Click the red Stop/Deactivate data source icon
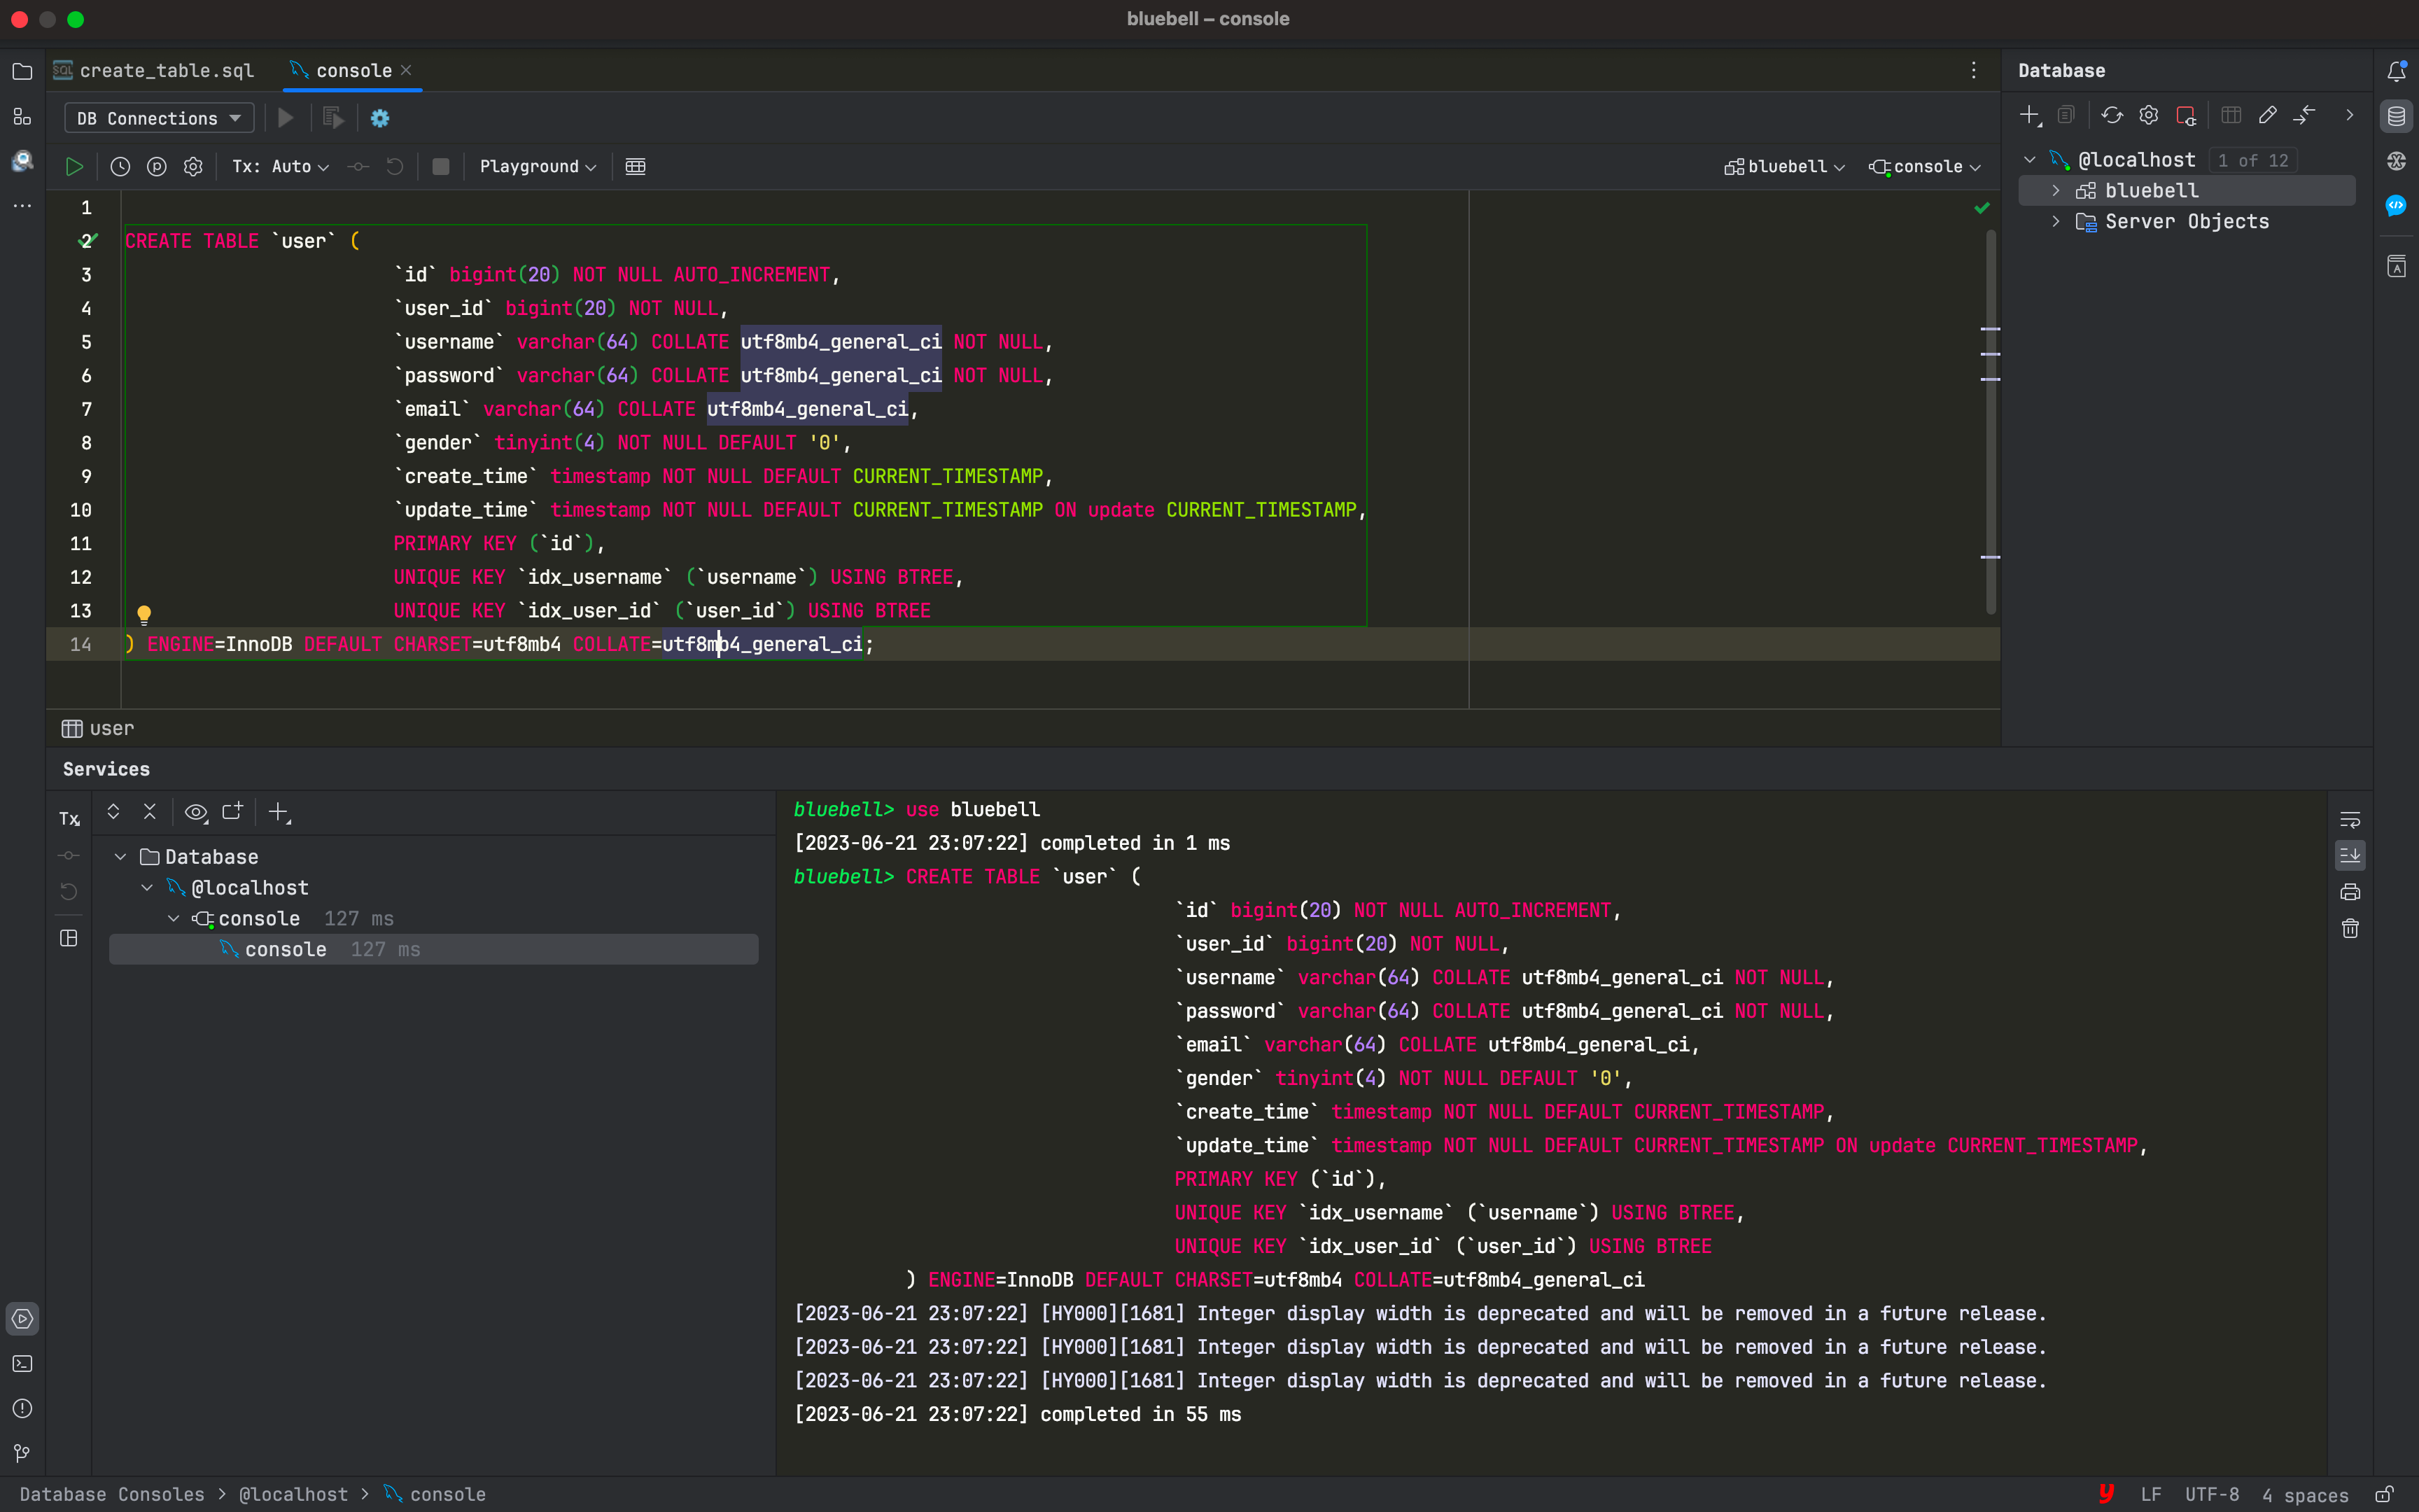 point(2186,116)
